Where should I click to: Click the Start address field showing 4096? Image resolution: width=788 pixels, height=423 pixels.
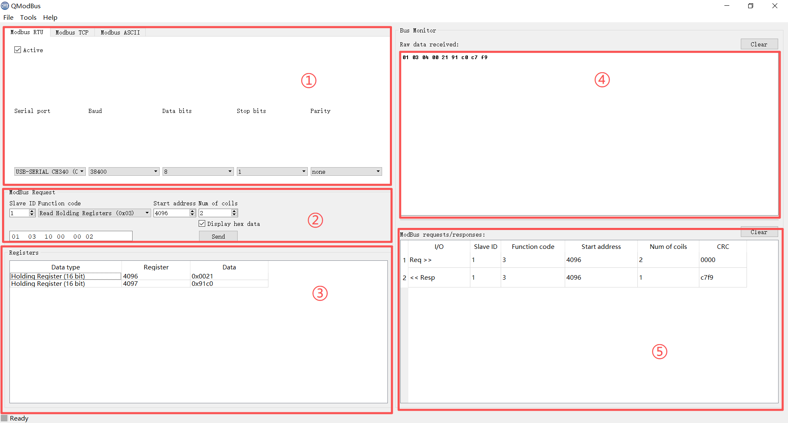[172, 213]
